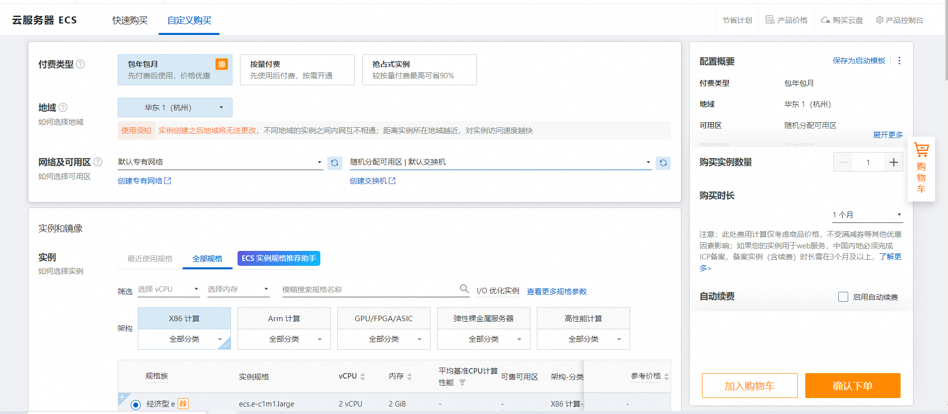The image size is (948, 414).
Task: Open the 创建专有网络 external link icon
Action: pyautogui.click(x=168, y=181)
